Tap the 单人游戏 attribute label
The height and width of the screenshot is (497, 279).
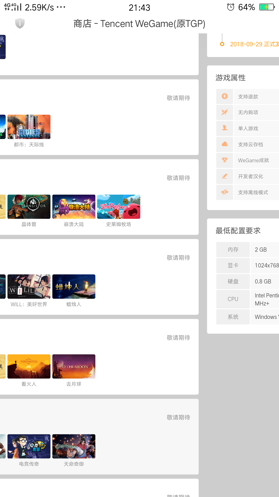(248, 128)
